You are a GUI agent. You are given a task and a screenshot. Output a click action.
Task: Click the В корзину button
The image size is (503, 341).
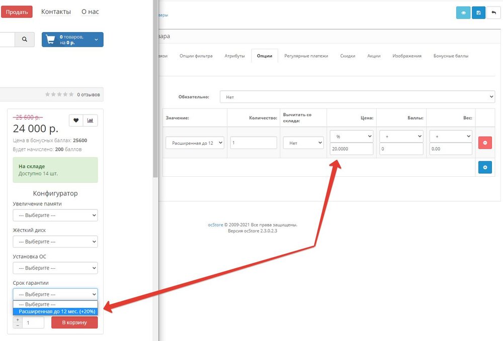click(75, 322)
